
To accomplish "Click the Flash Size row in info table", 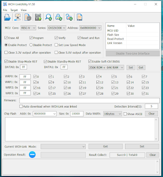I will 133,35.
